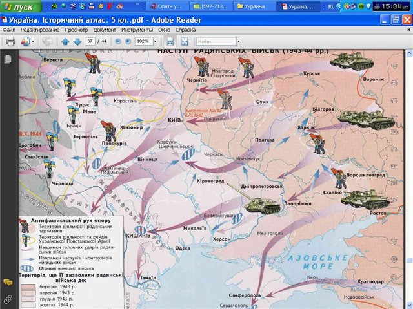Zoom in with the plus button
This screenshot has height=309, width=413.
(x=128, y=41)
